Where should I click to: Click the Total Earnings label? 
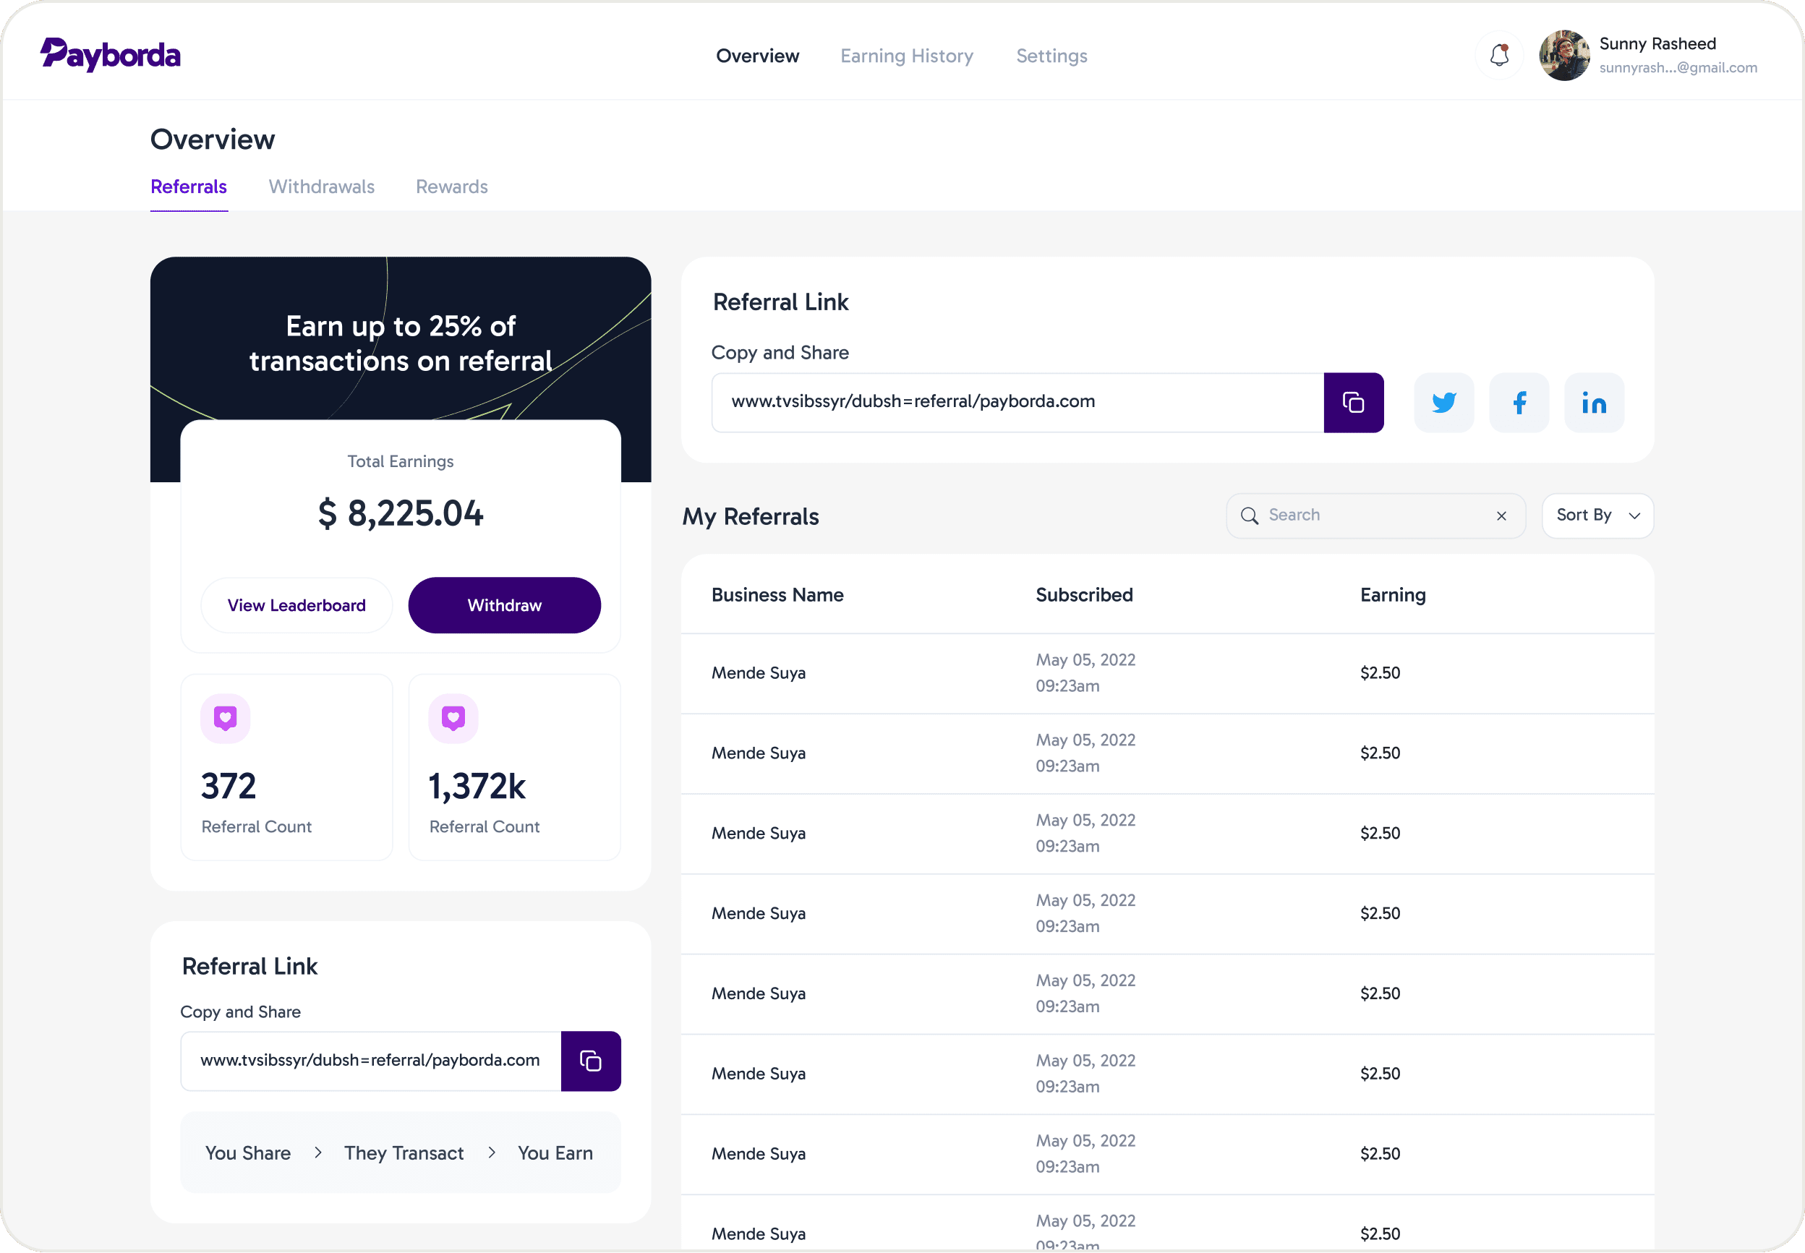coord(401,461)
